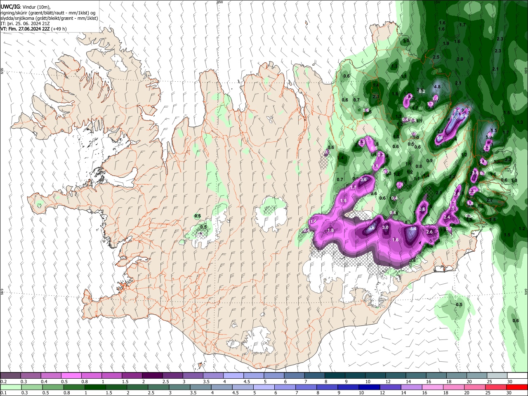Click the 'slydda/snjókoma' line in the header

(x=49, y=18)
